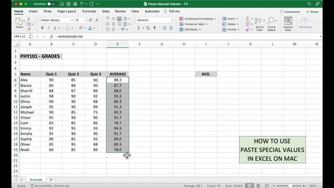The height and width of the screenshot is (188, 334).
Task: Apply comma style format
Action: 154,28
